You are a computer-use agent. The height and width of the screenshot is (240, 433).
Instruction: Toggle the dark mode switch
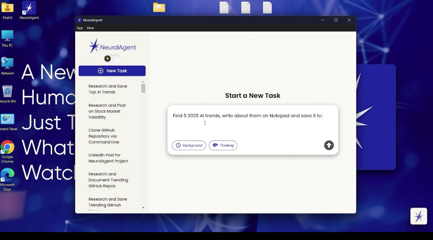(x=112, y=59)
